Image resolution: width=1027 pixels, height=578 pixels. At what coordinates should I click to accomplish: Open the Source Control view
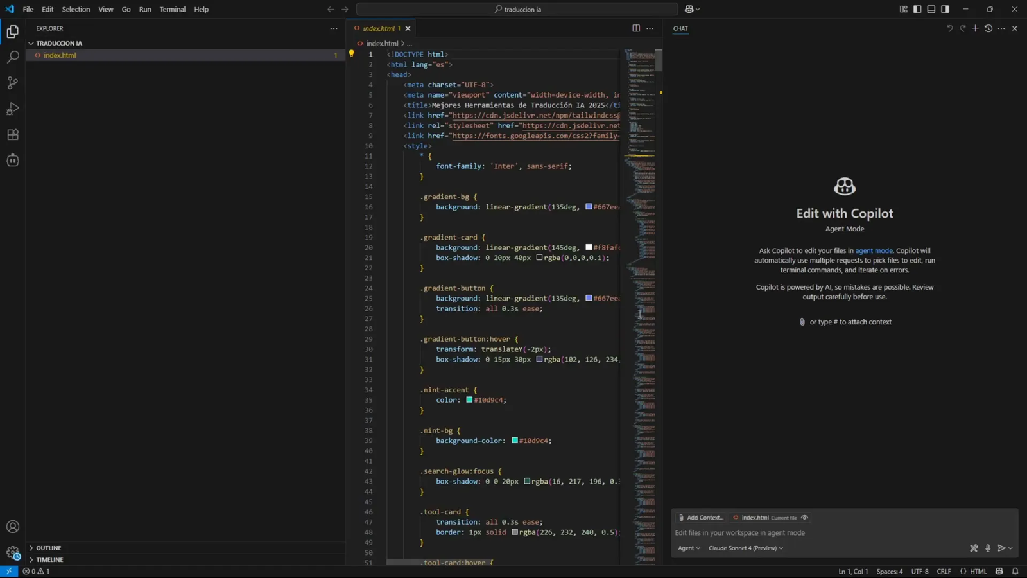coord(13,83)
